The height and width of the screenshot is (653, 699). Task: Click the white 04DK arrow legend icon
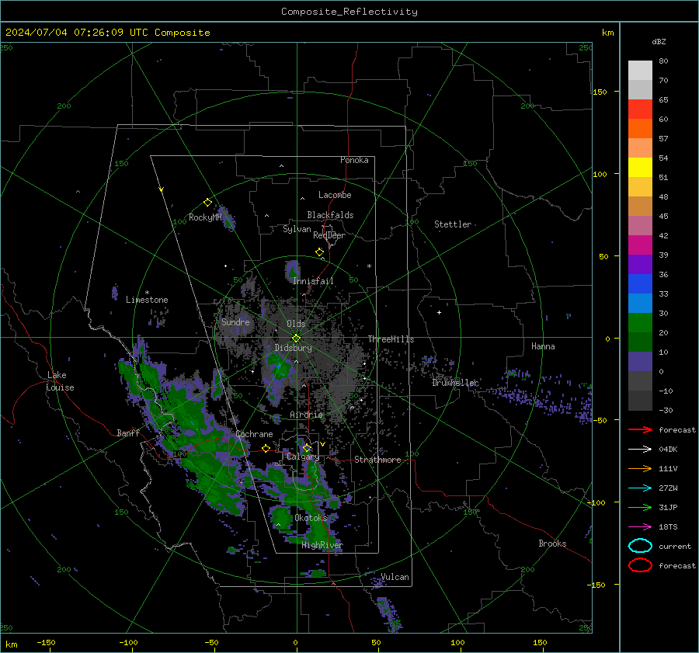pos(640,449)
